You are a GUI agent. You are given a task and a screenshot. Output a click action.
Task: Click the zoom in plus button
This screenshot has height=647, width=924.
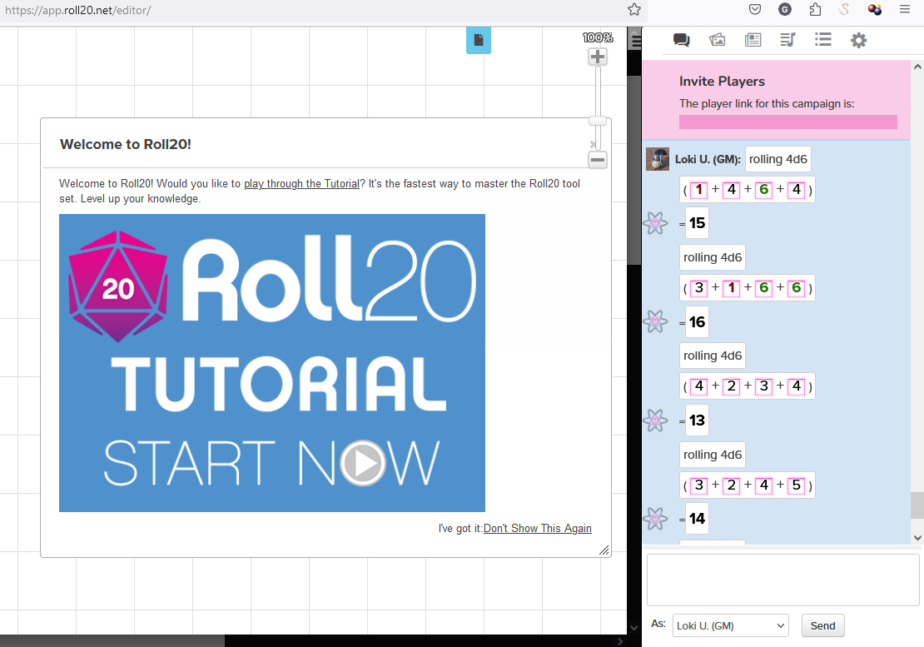(x=597, y=57)
